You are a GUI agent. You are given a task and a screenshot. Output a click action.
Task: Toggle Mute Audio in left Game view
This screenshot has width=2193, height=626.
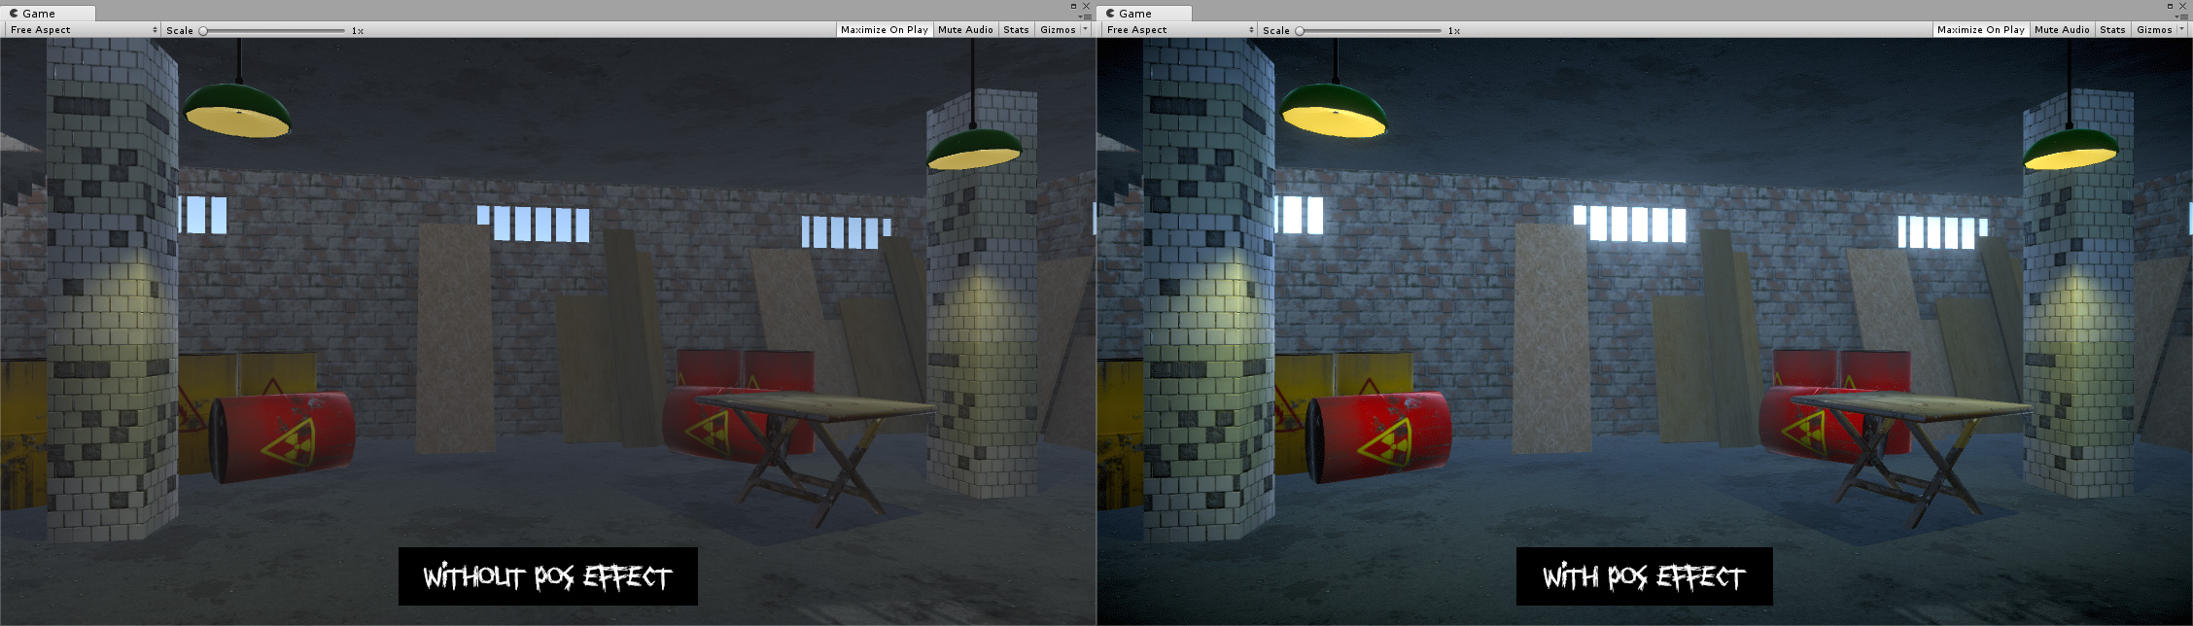click(x=965, y=30)
